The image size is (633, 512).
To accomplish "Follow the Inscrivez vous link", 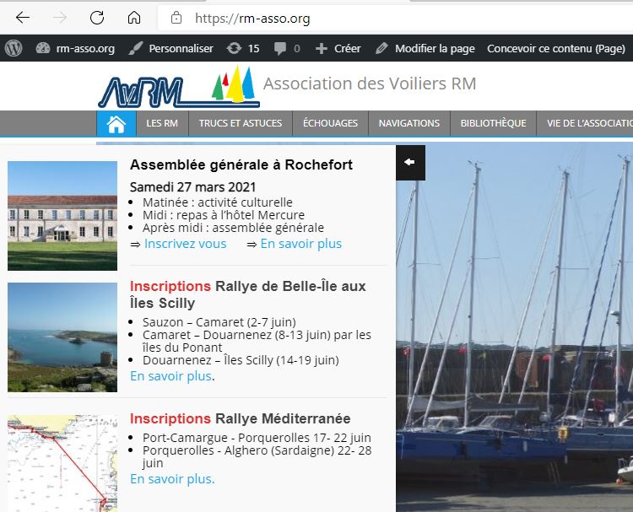I will coord(186,244).
